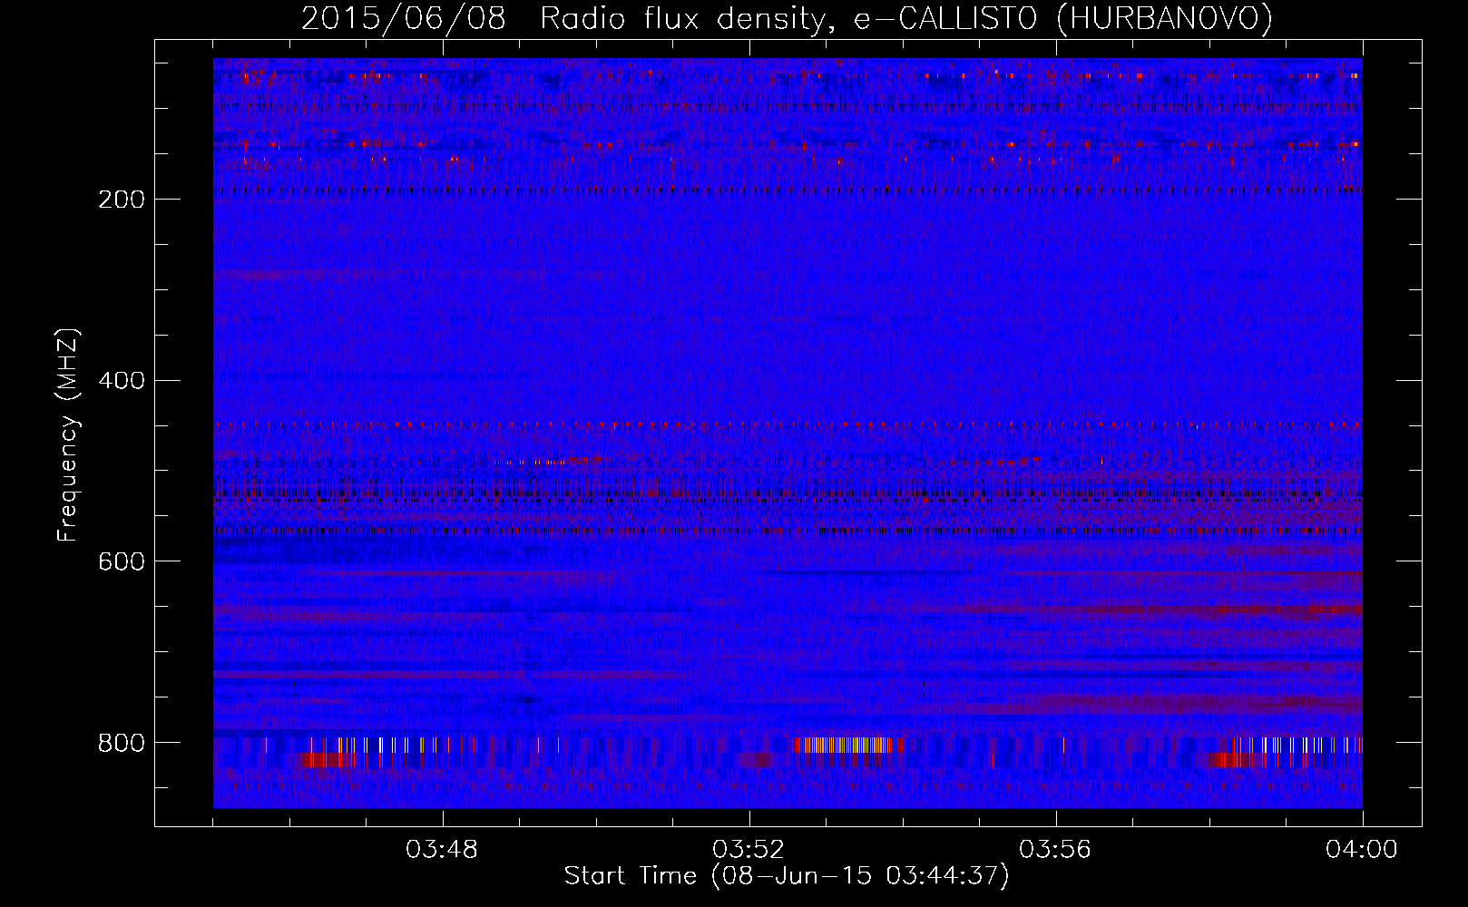
Task: Select the 200 frequency tick label
Action: coord(122,200)
